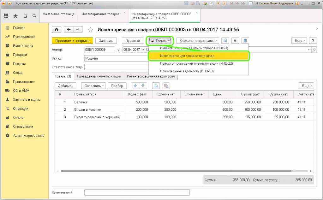The image size is (323, 200).
Task: Click into the Номер input field
Action: (100, 50)
